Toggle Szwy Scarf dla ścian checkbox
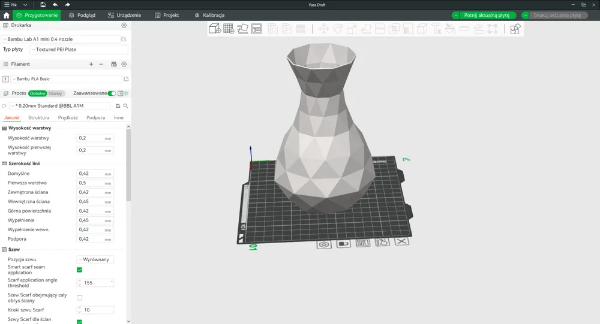The height and width of the screenshot is (324, 600). (x=80, y=322)
